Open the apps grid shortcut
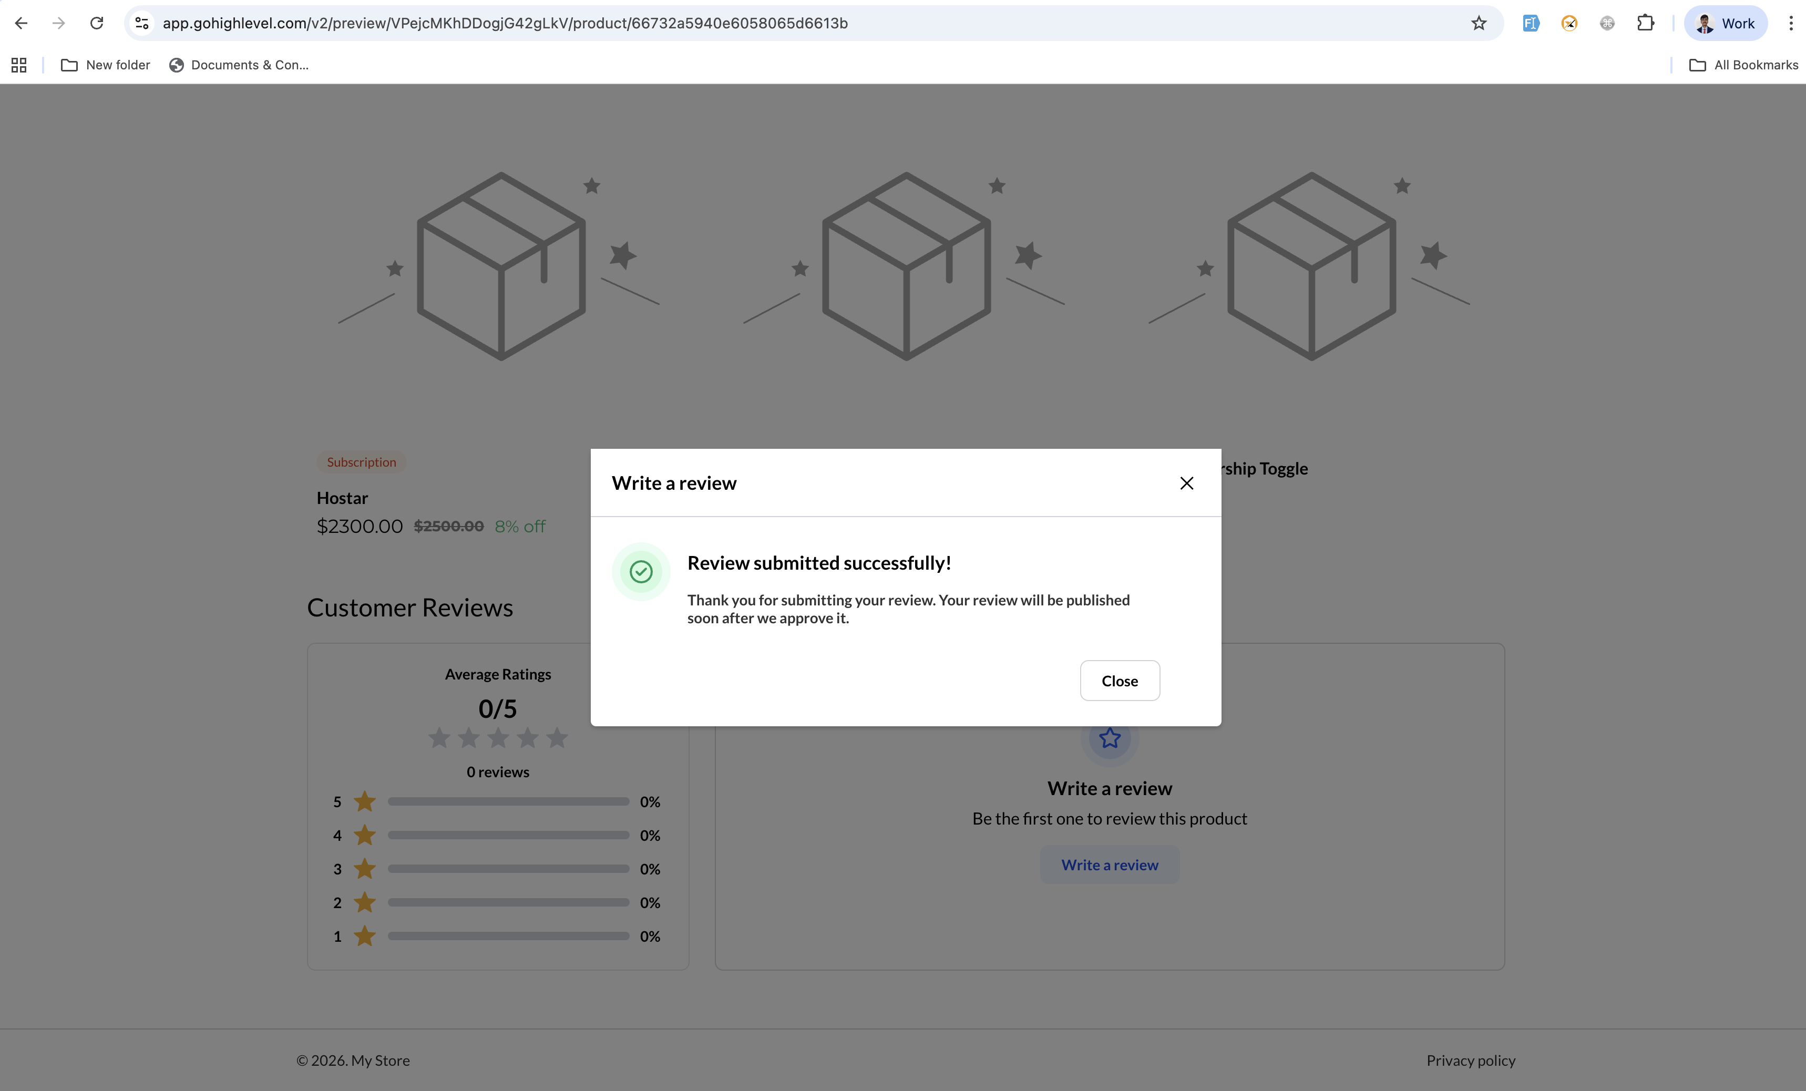The height and width of the screenshot is (1091, 1806). (19, 65)
